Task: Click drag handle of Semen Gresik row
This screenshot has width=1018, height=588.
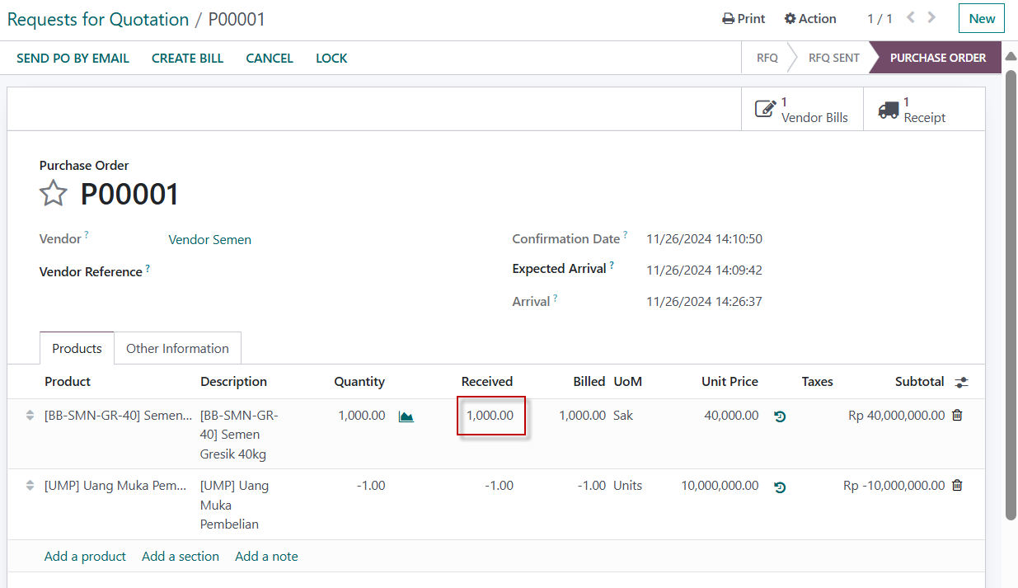Action: pos(30,415)
